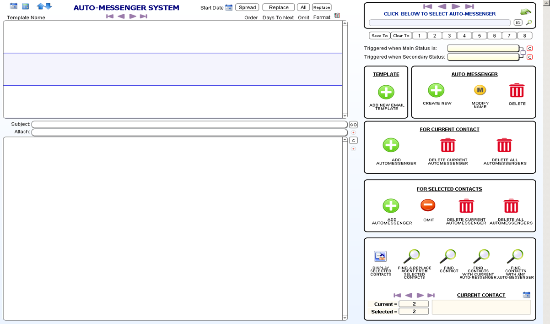This screenshot has height=324, width=550.
Task: Open the Main Status trigger dropdown
Action: coord(483,48)
